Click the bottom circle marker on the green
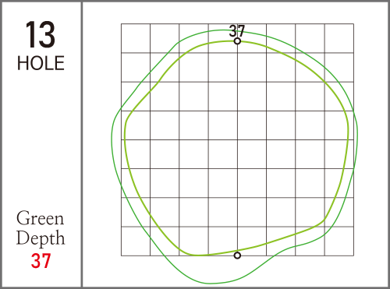This screenshot has height=289, width=390. pyautogui.click(x=237, y=256)
